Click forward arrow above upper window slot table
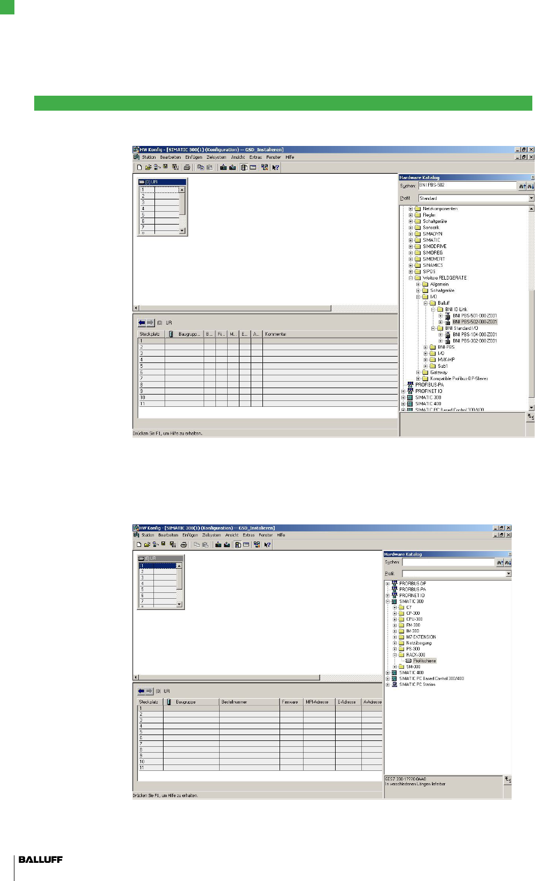 (x=150, y=323)
